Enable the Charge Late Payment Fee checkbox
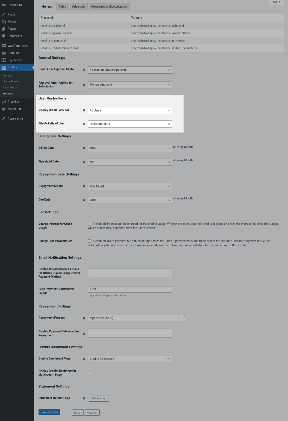 pos(89,241)
